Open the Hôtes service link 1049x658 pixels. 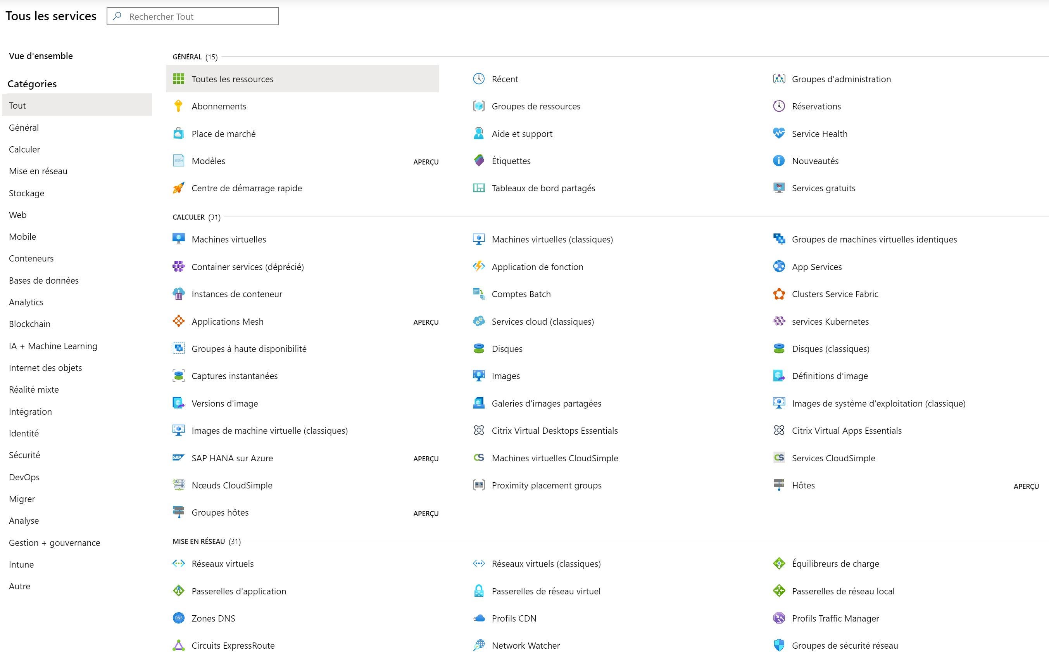[803, 485]
